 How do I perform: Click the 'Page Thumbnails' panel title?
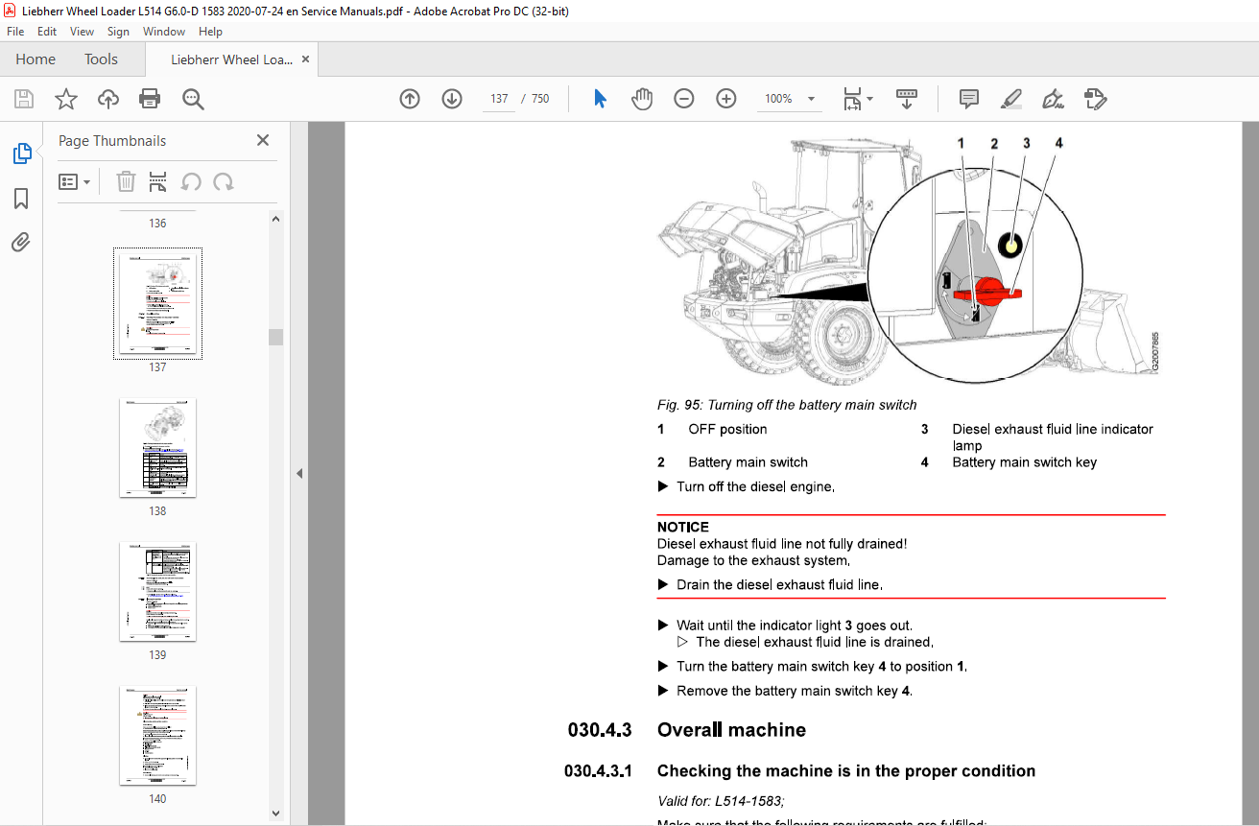[x=112, y=140]
